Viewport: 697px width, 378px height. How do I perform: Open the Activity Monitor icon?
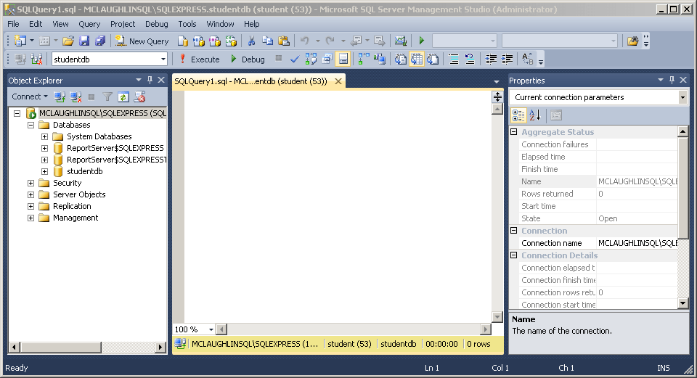click(401, 41)
